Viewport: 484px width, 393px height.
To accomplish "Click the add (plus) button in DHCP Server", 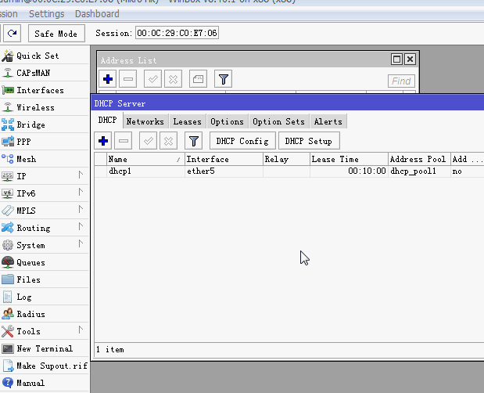I will 102,141.
